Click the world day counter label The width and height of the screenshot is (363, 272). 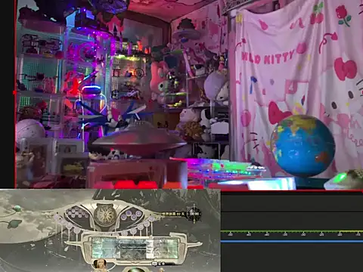click(173, 214)
